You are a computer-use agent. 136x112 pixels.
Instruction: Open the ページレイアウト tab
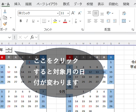point(47,4)
